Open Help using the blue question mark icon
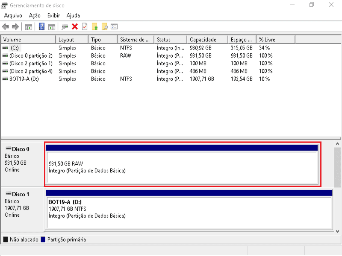The height and width of the screenshot is (256, 342). point(41,26)
